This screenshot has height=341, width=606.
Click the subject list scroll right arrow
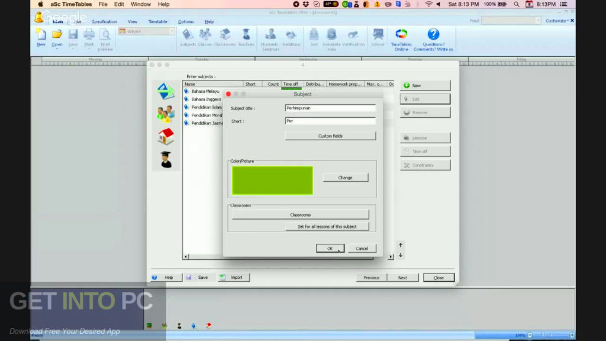coord(391,257)
